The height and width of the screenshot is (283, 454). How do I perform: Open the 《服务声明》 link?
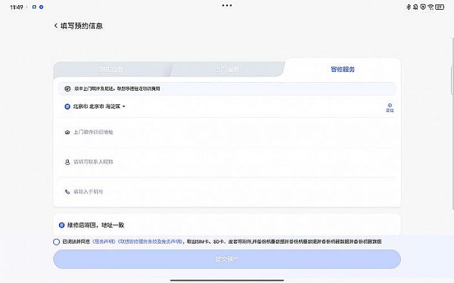104,242
